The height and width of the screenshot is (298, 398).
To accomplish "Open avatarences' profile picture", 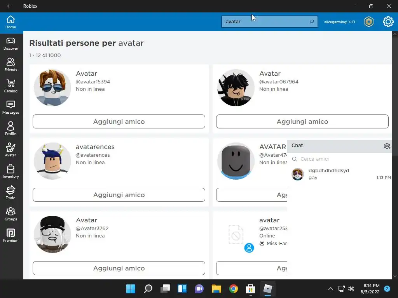I will [52, 161].
